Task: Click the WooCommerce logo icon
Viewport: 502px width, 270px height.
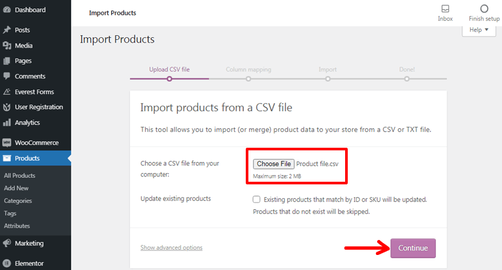Action: [x=7, y=143]
